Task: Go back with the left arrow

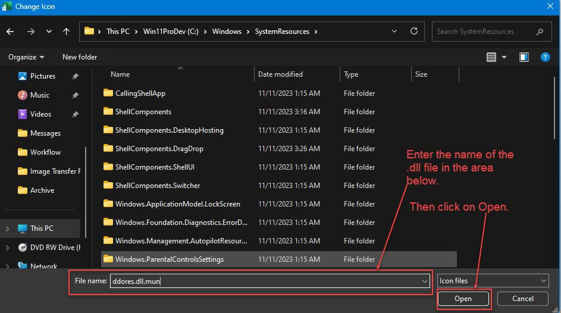Action: [10, 32]
